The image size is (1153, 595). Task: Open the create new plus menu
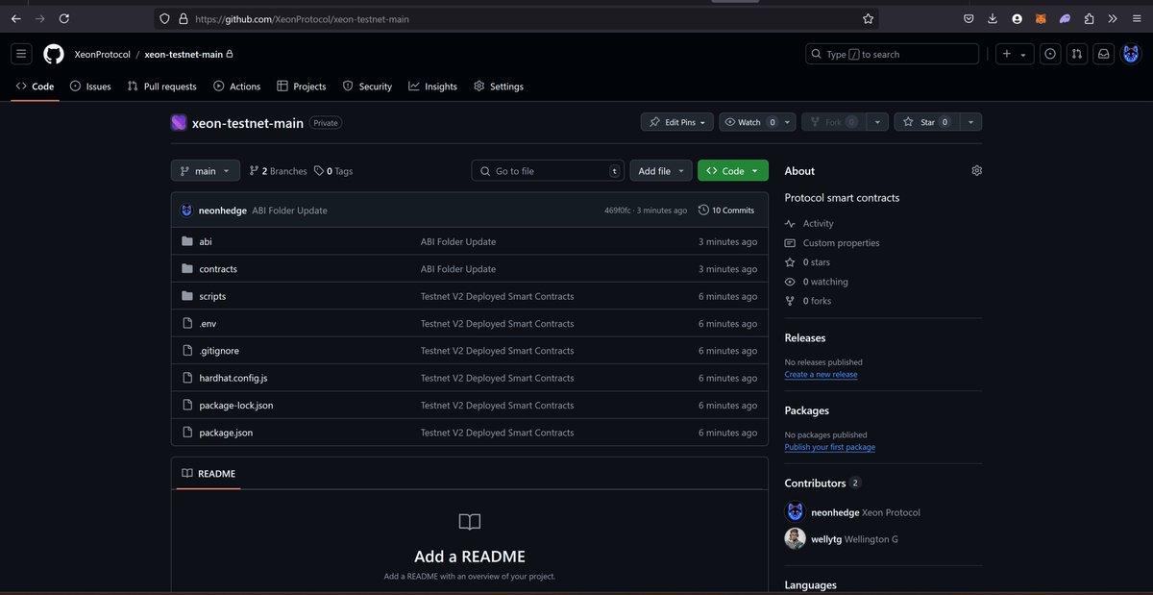[1014, 55]
